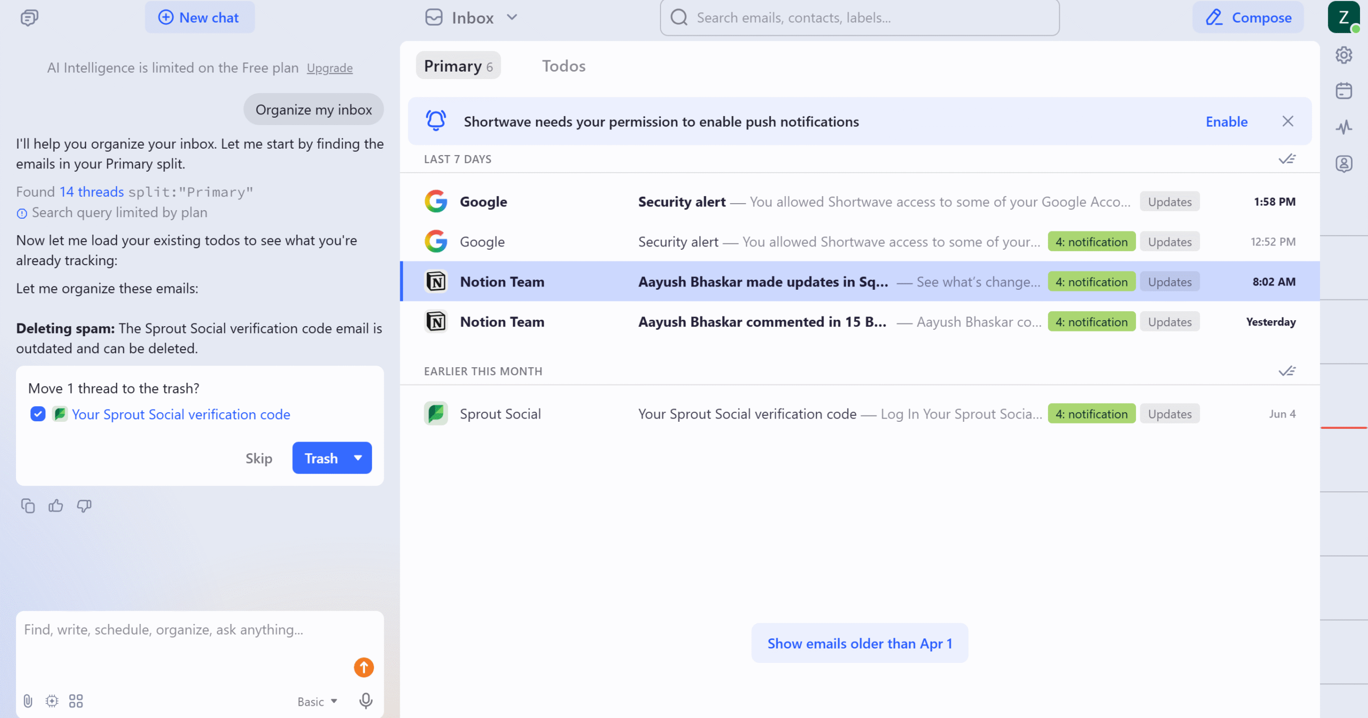Image resolution: width=1368 pixels, height=718 pixels.
Task: Open the activity pulse icon
Action: [1344, 127]
